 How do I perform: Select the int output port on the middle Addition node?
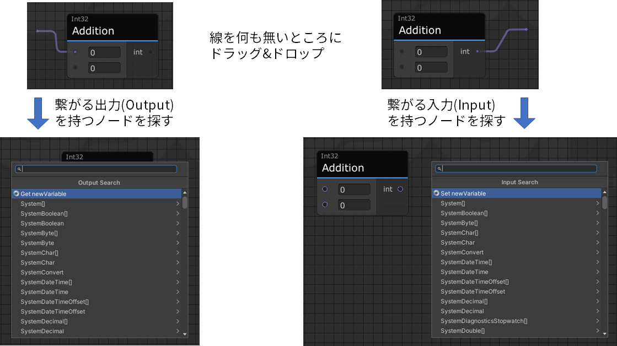[400, 189]
